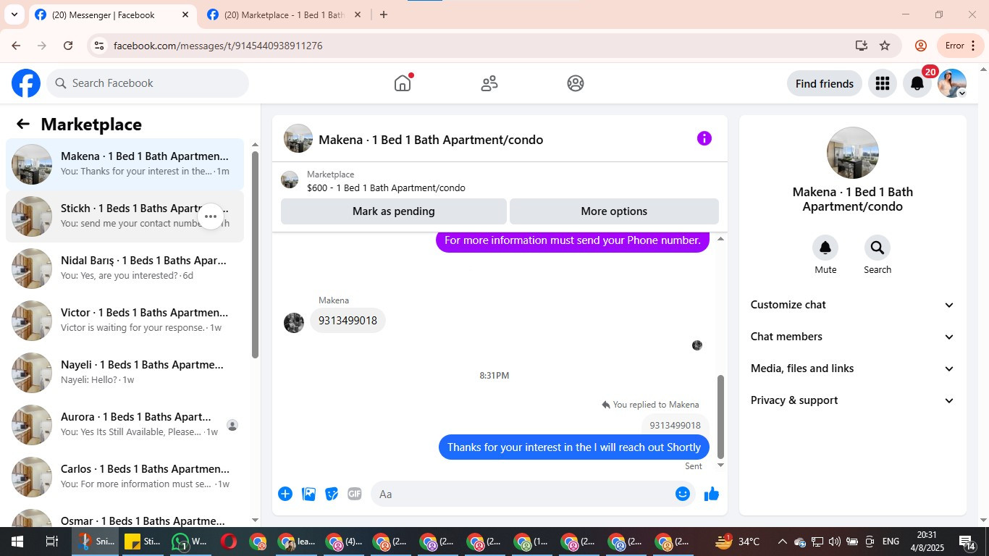This screenshot has width=989, height=556.
Task: Click the Search Facebook field
Action: [x=148, y=83]
